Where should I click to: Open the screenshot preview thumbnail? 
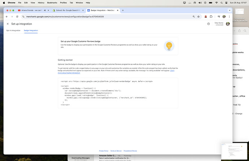(x=234, y=151)
